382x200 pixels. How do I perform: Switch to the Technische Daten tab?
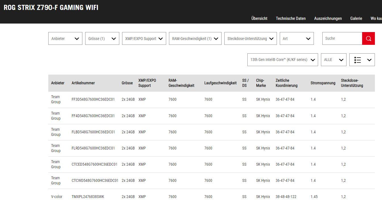point(291,18)
